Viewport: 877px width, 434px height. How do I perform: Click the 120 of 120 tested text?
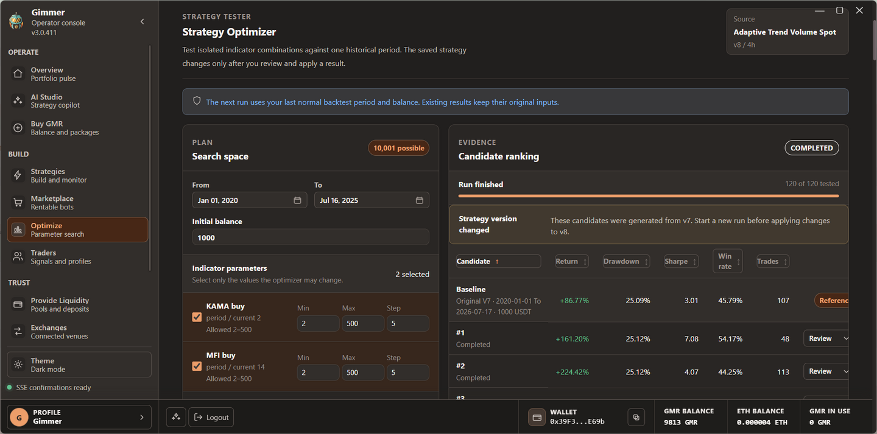click(x=812, y=184)
